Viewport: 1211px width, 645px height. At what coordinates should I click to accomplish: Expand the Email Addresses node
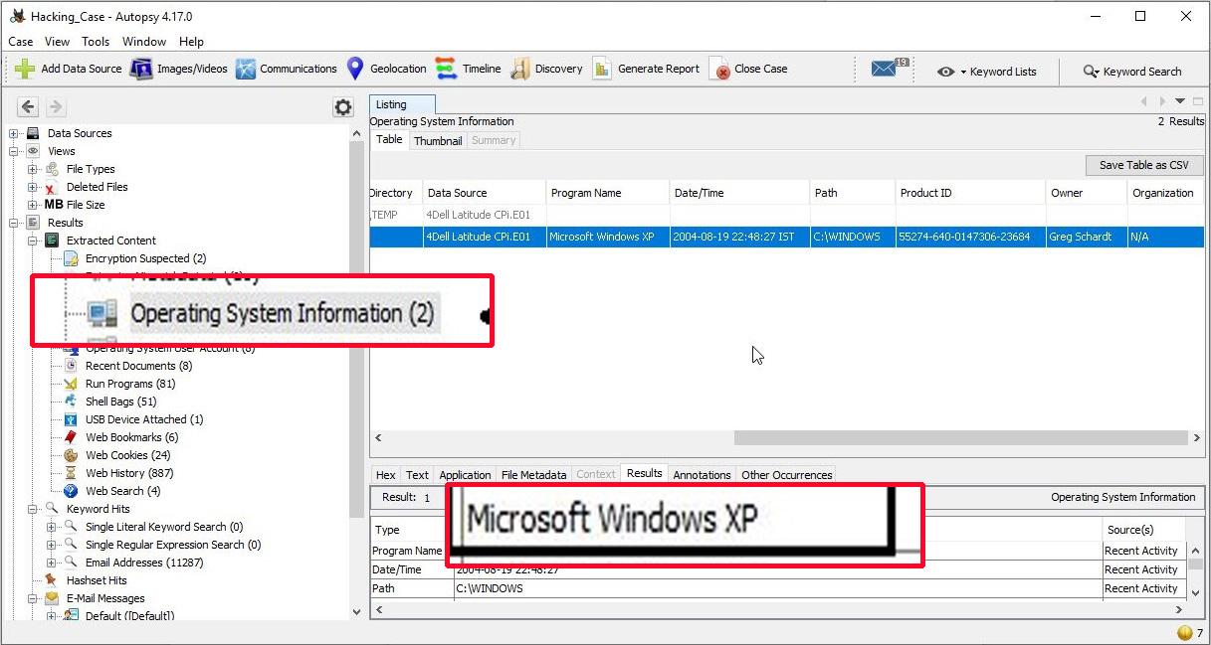[x=52, y=563]
